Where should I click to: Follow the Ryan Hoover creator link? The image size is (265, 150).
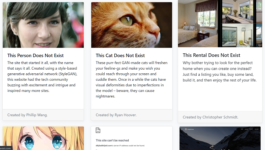tap(126, 115)
